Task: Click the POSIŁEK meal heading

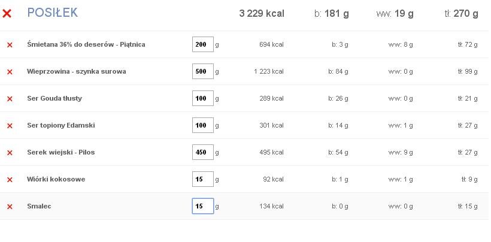Action: pyautogui.click(x=52, y=13)
